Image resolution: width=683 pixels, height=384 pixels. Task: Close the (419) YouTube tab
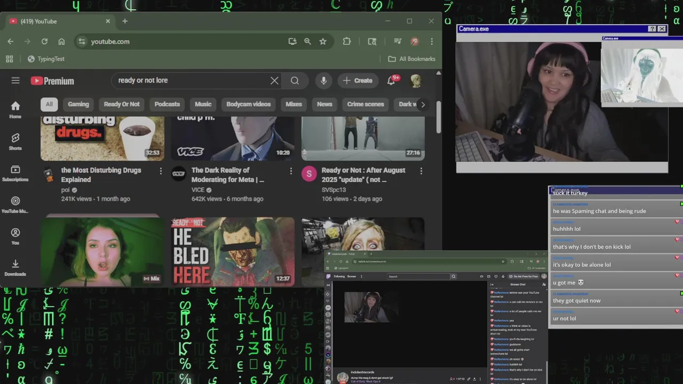tap(108, 21)
